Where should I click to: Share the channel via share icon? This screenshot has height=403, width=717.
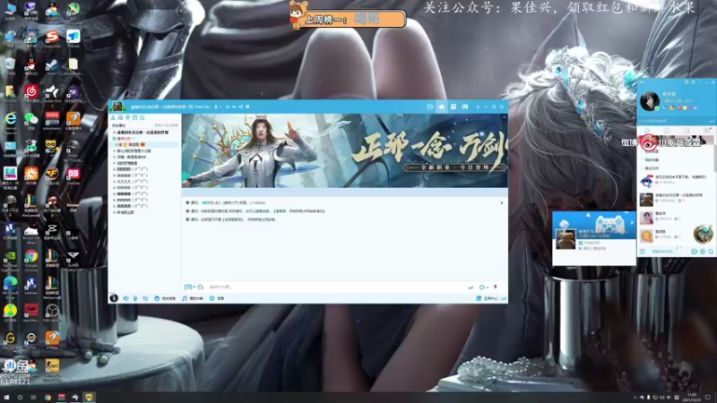(x=240, y=107)
